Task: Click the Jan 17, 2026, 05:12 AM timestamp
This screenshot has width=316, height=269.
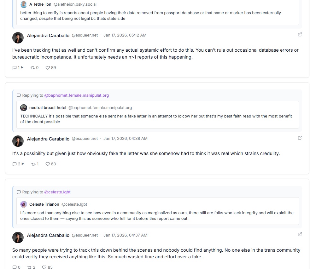Action: [x=125, y=35]
